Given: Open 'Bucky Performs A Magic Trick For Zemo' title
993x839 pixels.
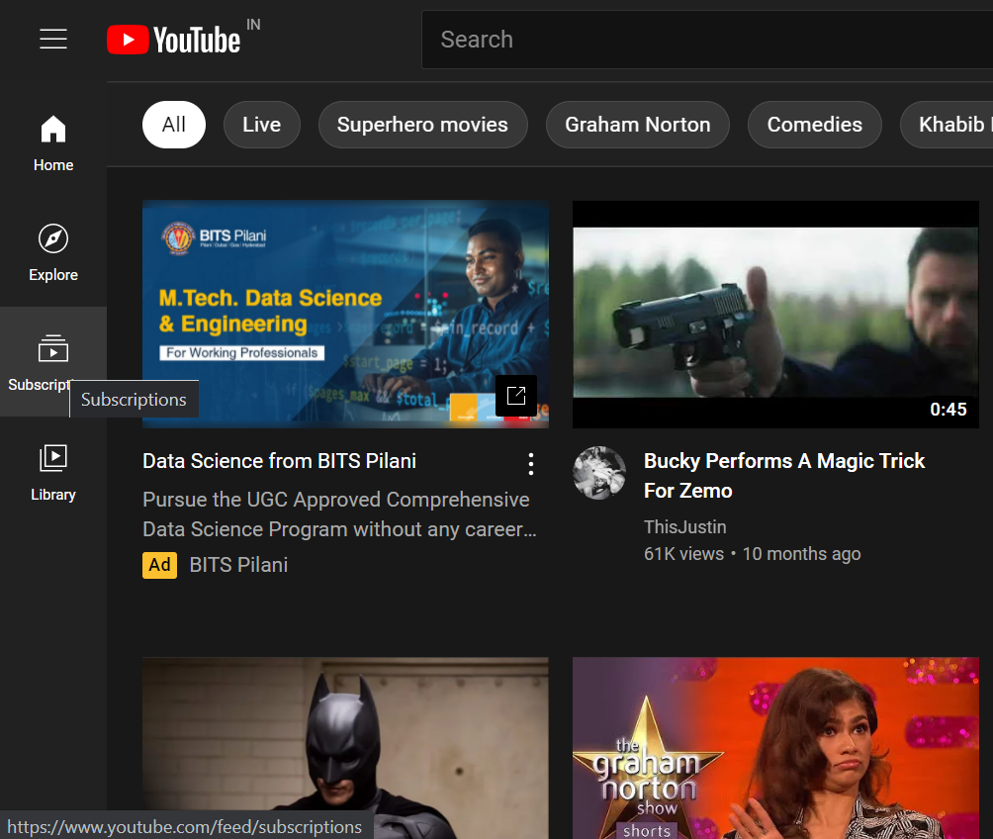Looking at the screenshot, I should pos(784,475).
